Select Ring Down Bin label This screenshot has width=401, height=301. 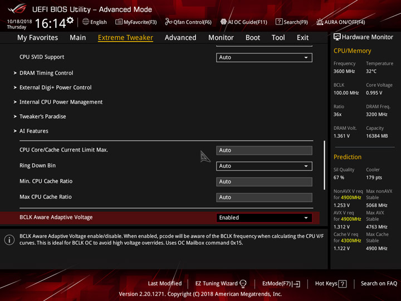pos(38,166)
